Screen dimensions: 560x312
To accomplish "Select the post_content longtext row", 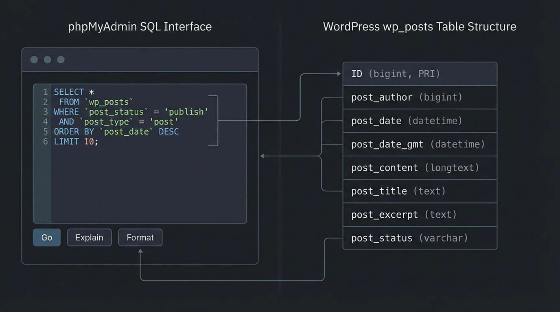I will pyautogui.click(x=419, y=167).
